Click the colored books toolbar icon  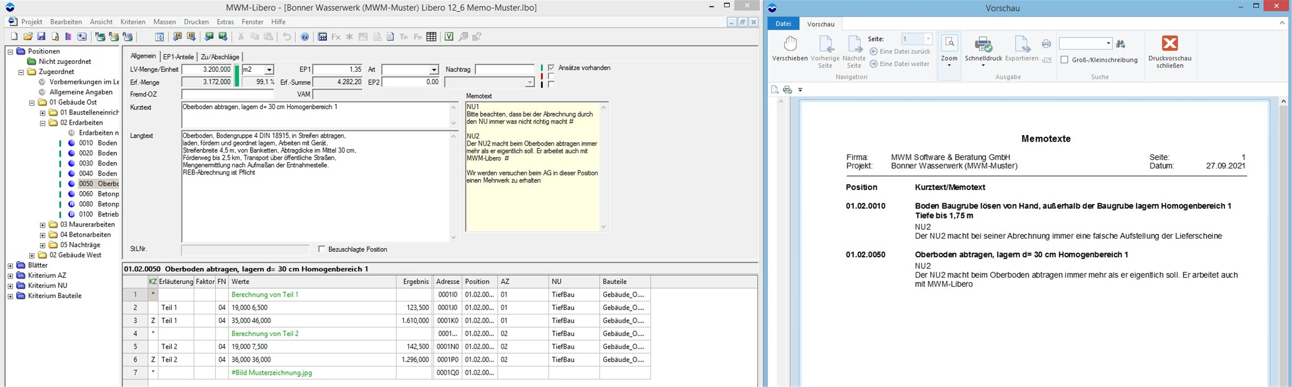click(68, 36)
